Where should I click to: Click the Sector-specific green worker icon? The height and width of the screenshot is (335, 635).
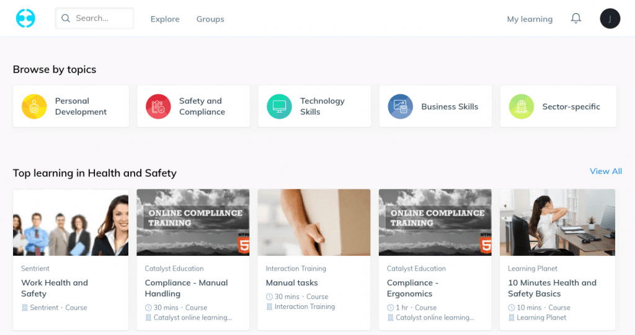[x=521, y=107]
